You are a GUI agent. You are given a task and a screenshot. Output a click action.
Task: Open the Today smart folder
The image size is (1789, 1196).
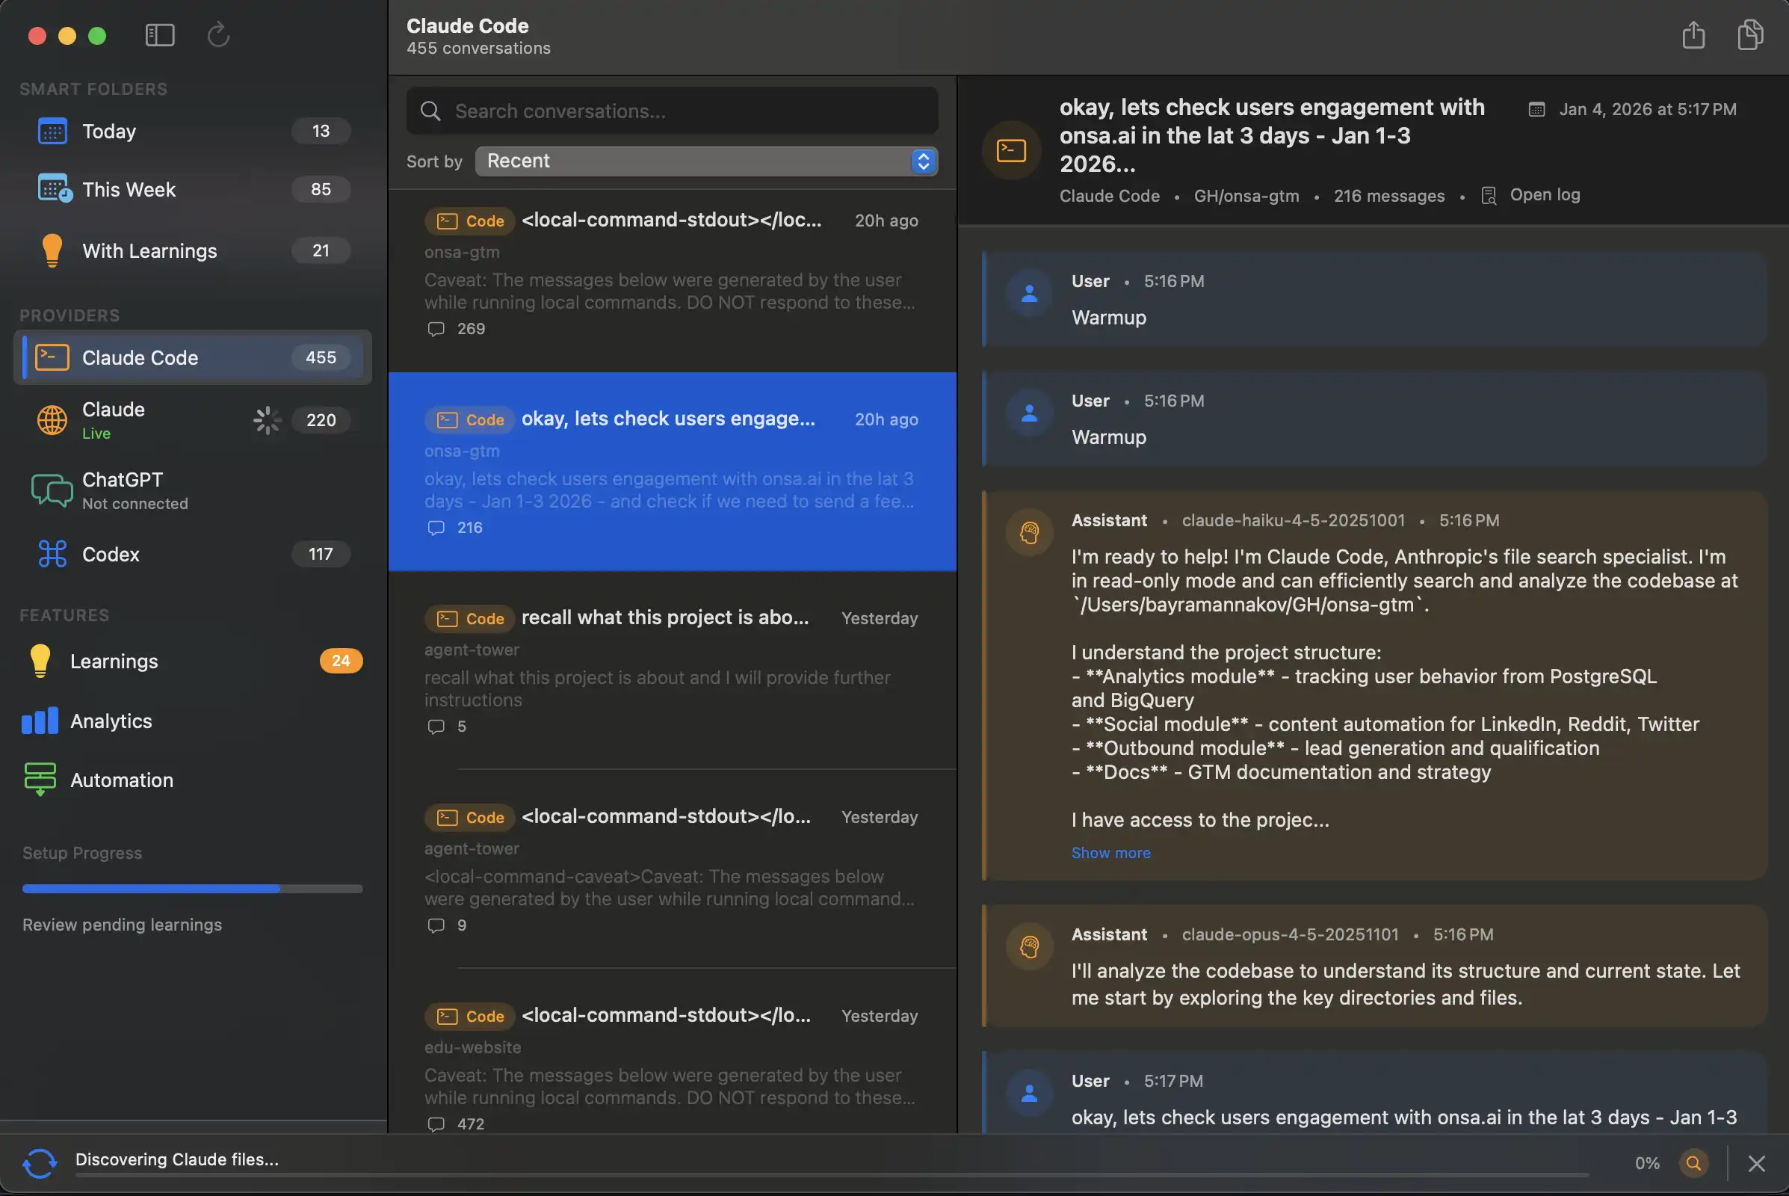tap(109, 132)
